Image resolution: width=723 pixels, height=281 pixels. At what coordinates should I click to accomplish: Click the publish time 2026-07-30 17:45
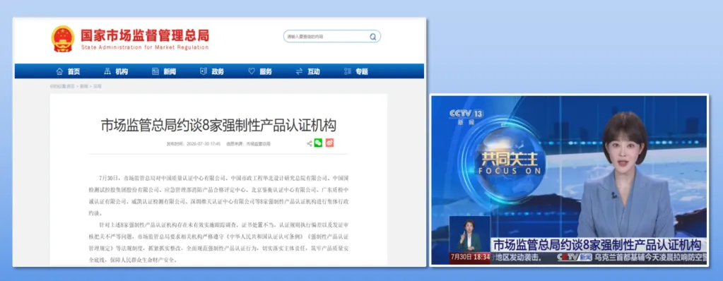(x=193, y=144)
